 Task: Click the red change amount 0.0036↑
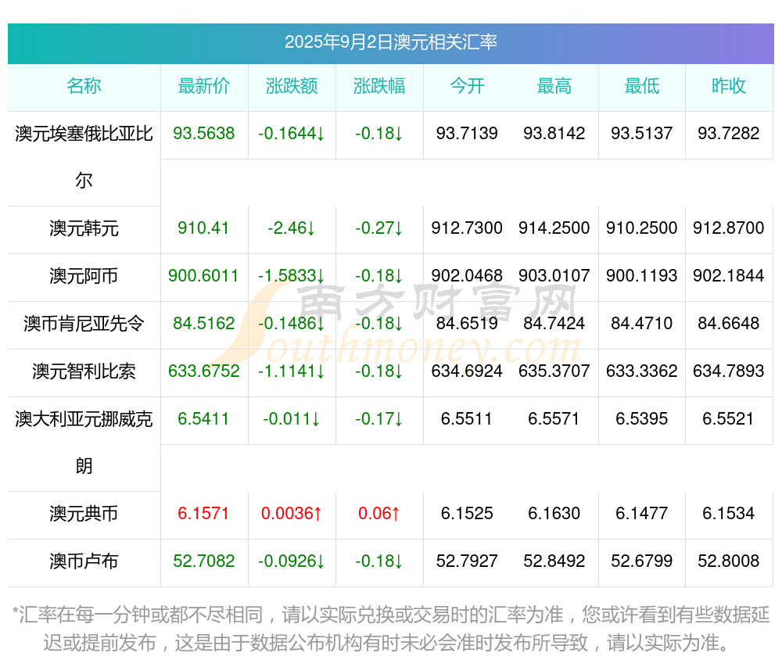click(x=292, y=514)
